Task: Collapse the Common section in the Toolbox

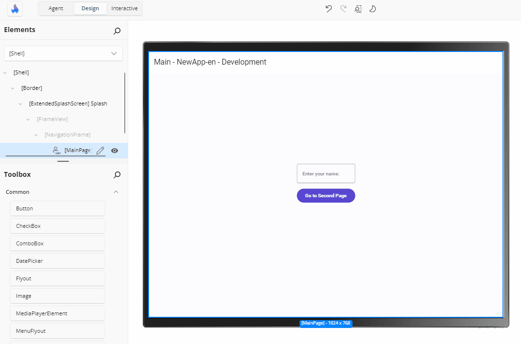Action: click(x=116, y=192)
